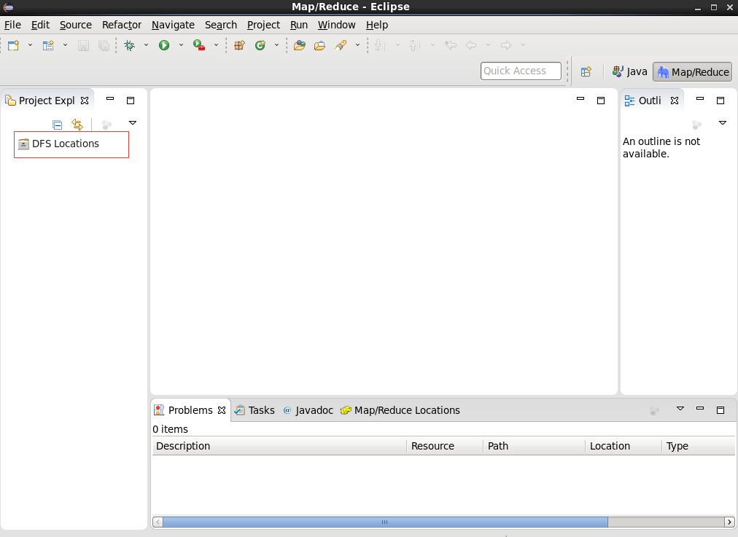Open the Window menu
The height and width of the screenshot is (537, 738).
click(x=336, y=24)
